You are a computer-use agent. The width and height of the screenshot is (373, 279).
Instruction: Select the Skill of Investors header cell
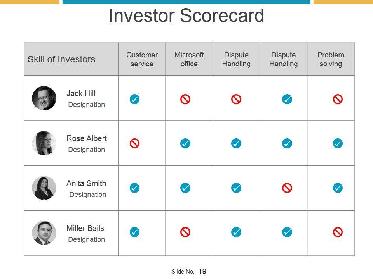[61, 59]
